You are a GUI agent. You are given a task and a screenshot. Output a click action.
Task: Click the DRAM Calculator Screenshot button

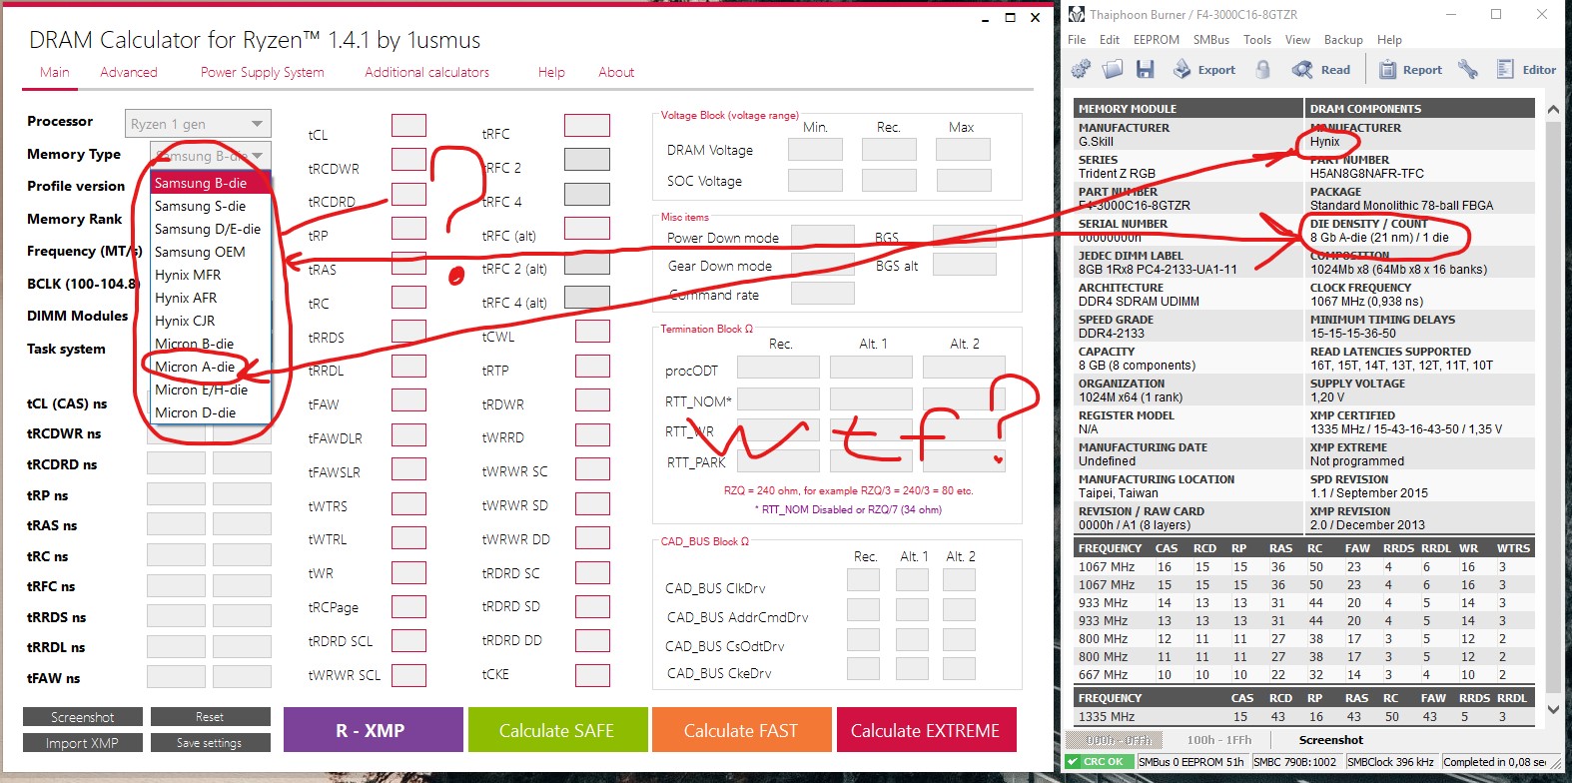[x=83, y=717]
